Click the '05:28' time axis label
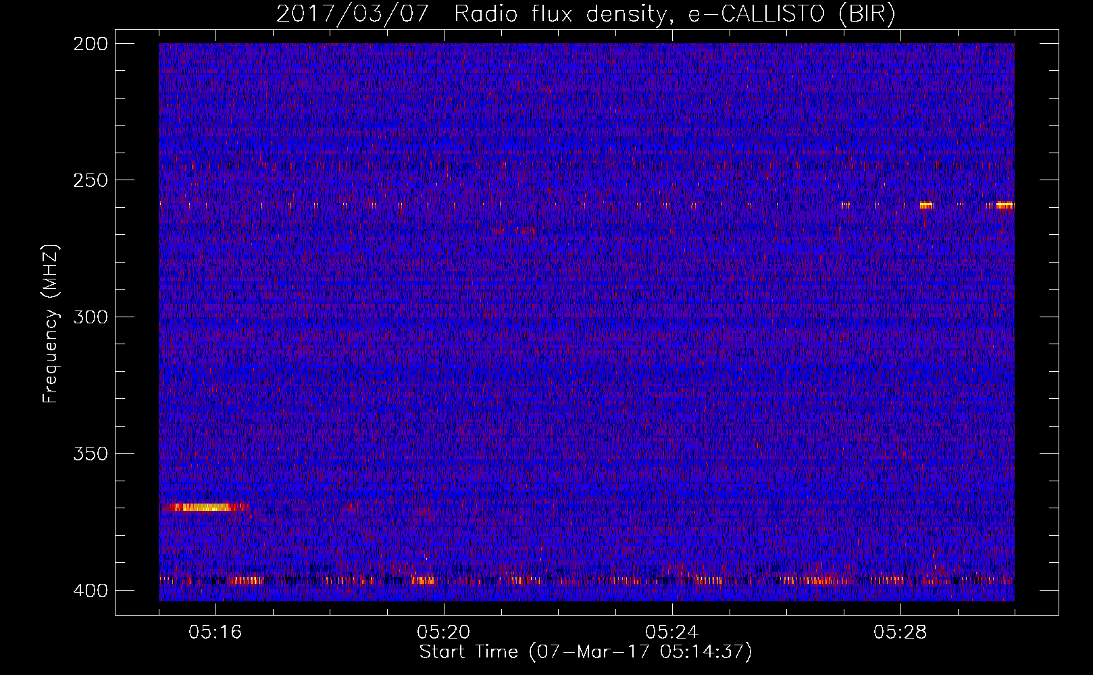The height and width of the screenshot is (675, 1093). coord(900,632)
